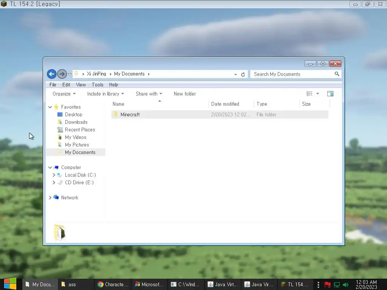Viewport: 387px width, 290px height.
Task: Open first Java Virt... taskbar window
Action: pos(222,285)
